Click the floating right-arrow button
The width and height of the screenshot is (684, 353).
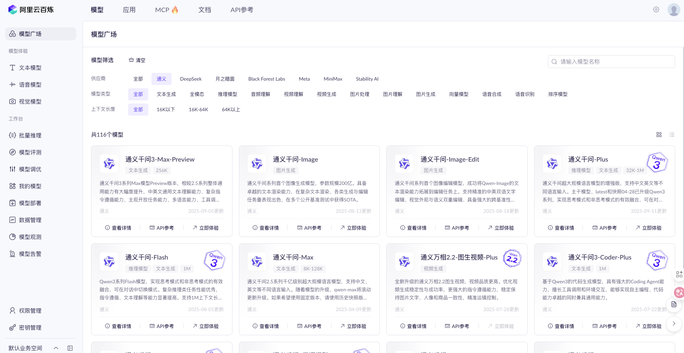click(x=674, y=324)
